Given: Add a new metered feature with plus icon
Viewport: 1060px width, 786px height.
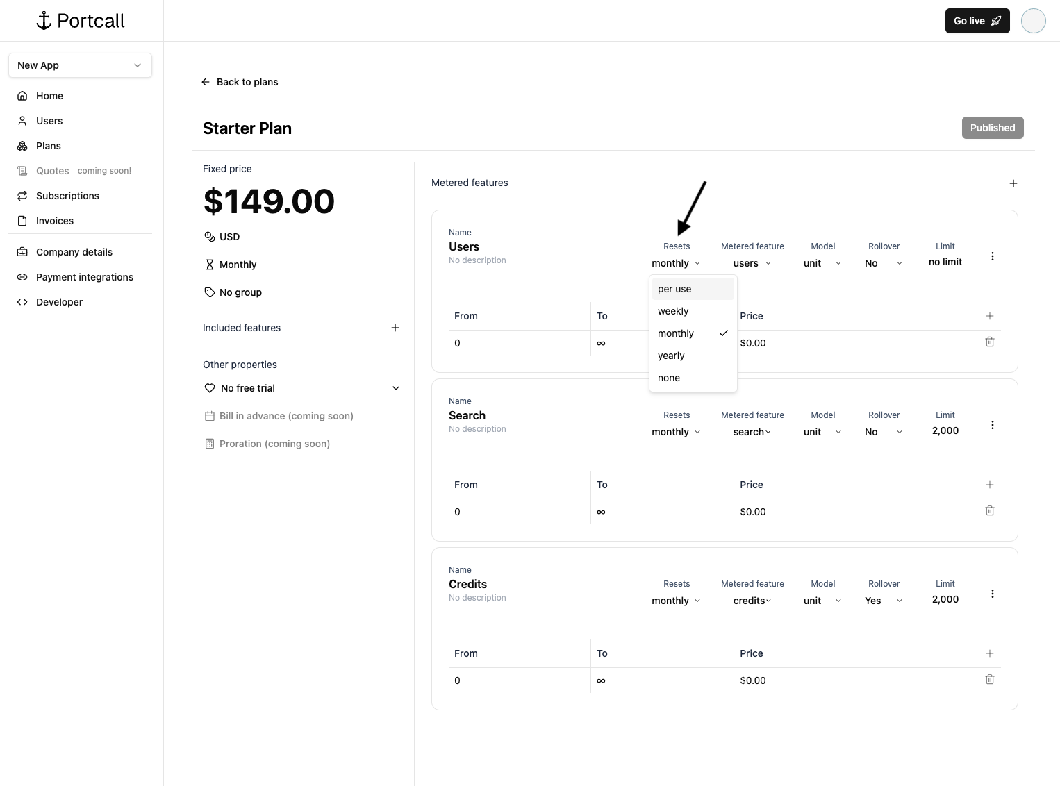Looking at the screenshot, I should pyautogui.click(x=1013, y=183).
